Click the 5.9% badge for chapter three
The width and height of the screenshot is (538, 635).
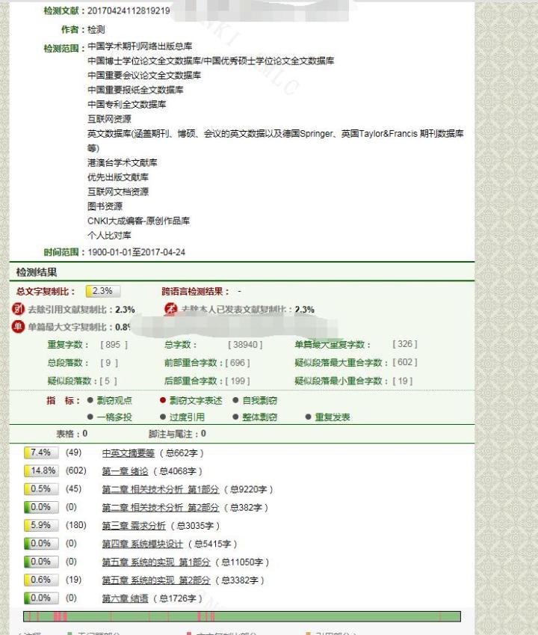coord(40,526)
